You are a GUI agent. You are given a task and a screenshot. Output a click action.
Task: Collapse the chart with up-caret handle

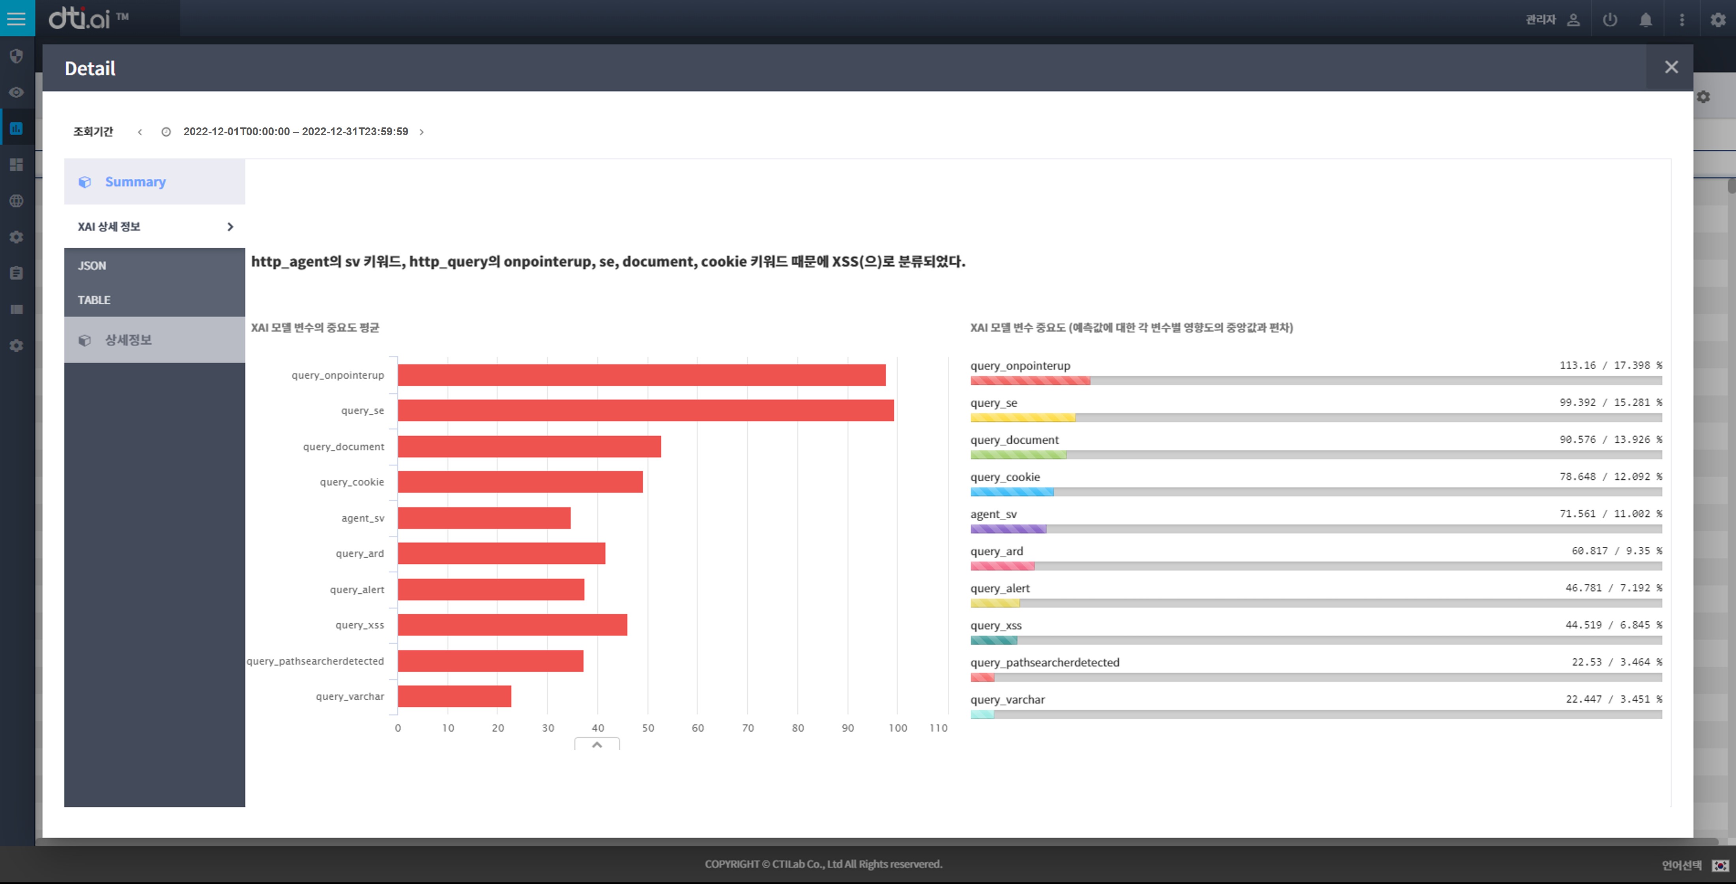click(x=597, y=744)
